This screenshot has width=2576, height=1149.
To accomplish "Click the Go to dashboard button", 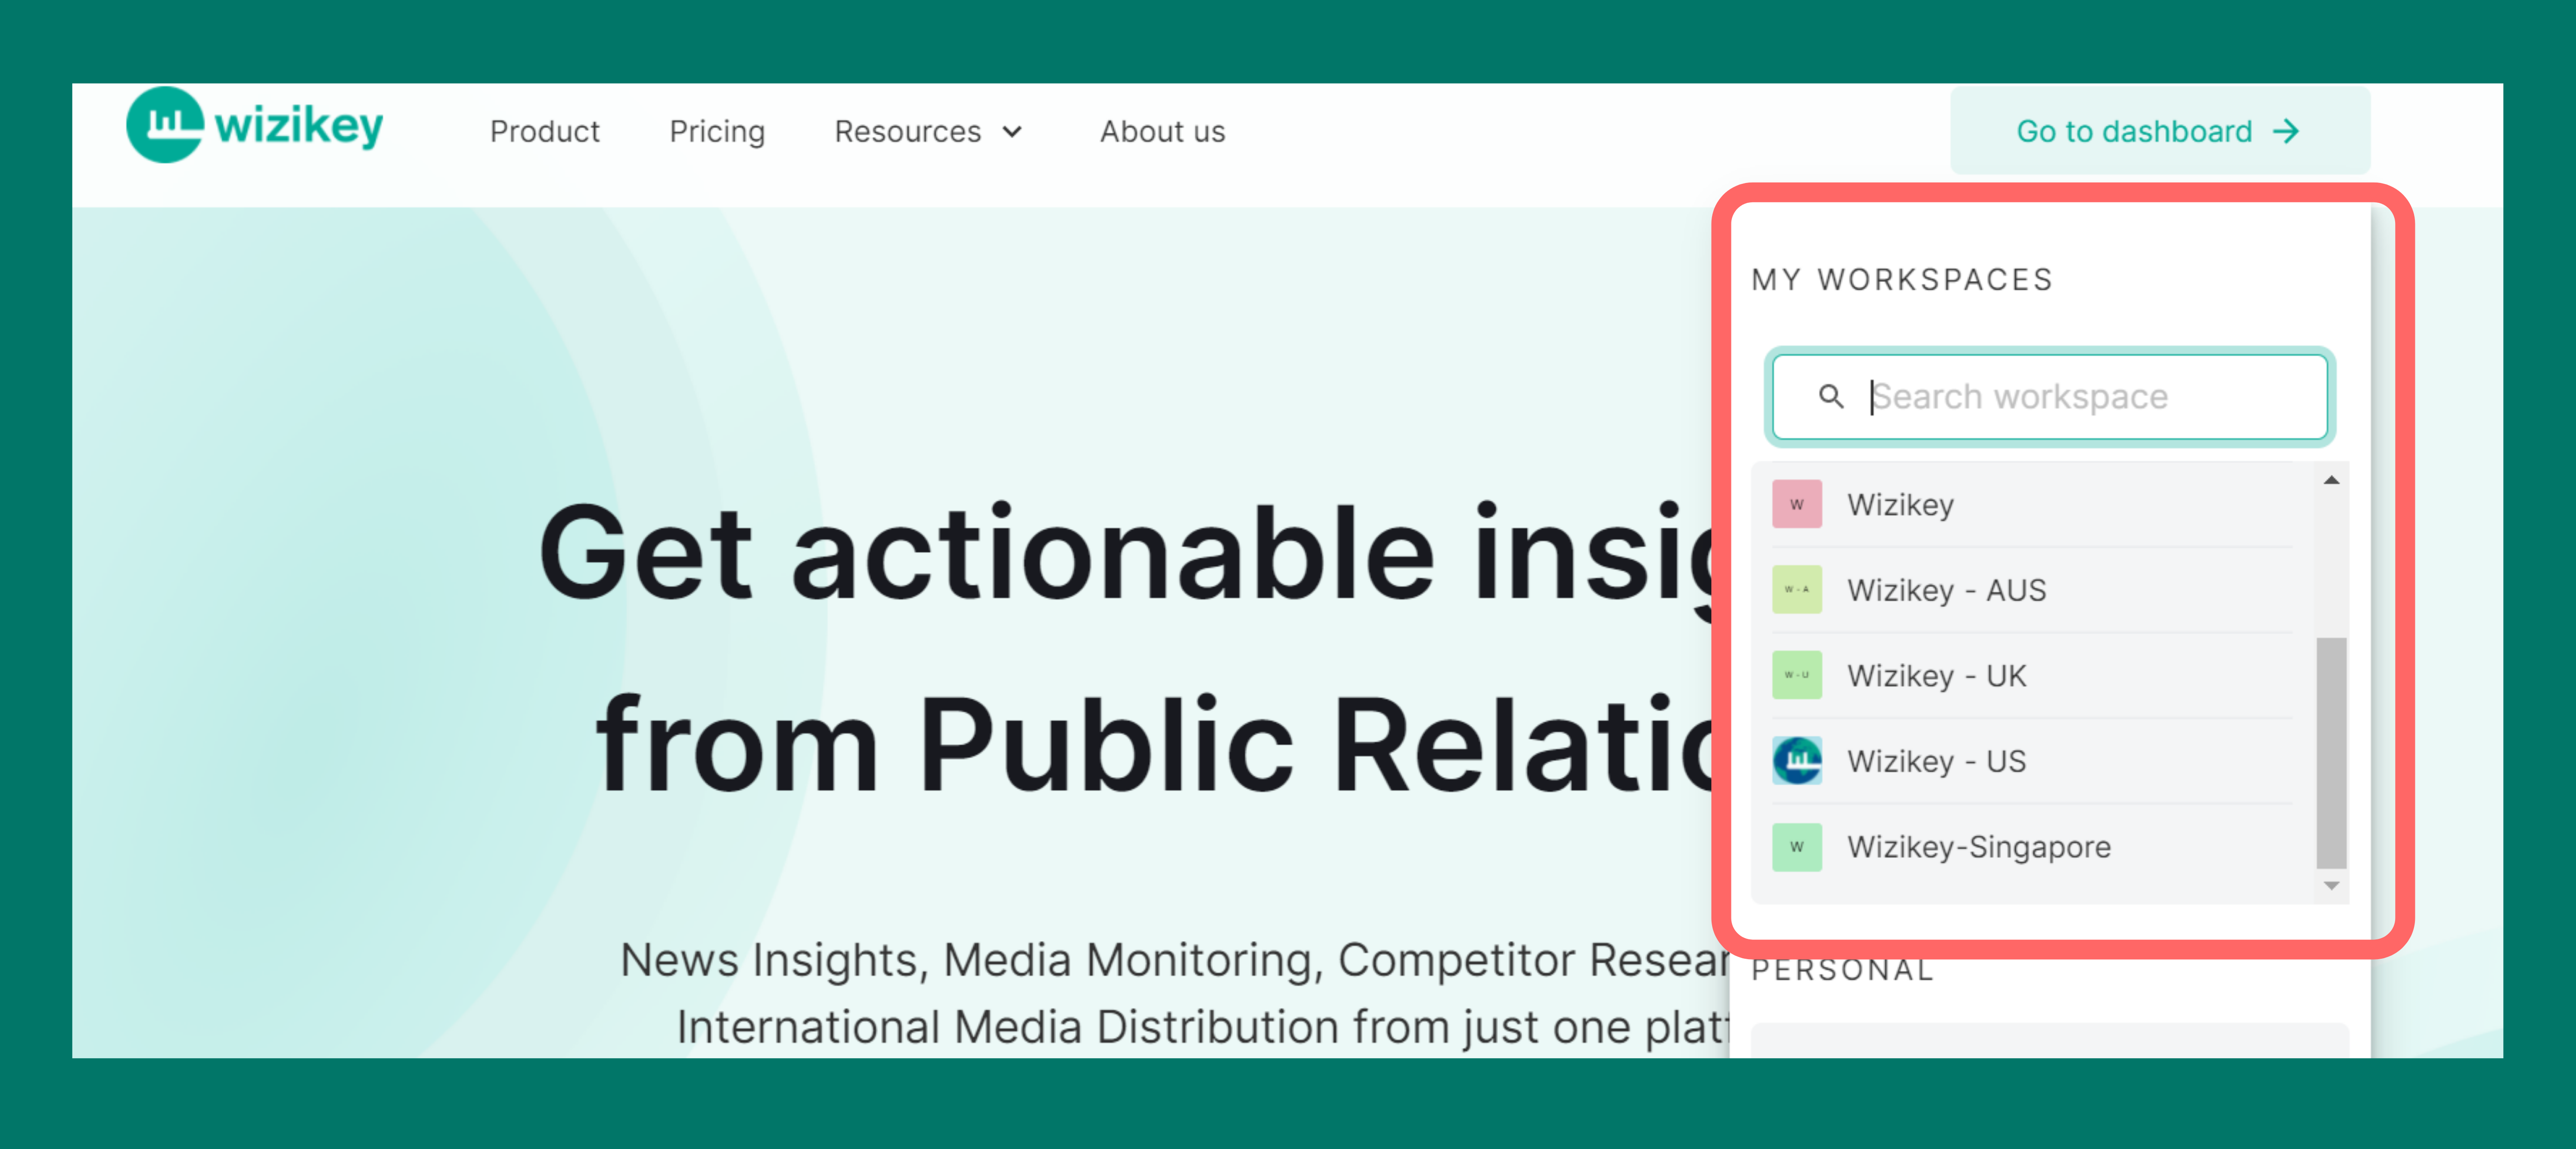I will click(x=2159, y=131).
